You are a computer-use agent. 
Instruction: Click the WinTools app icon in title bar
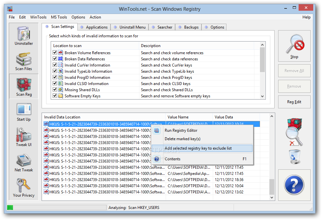[x=10, y=9]
